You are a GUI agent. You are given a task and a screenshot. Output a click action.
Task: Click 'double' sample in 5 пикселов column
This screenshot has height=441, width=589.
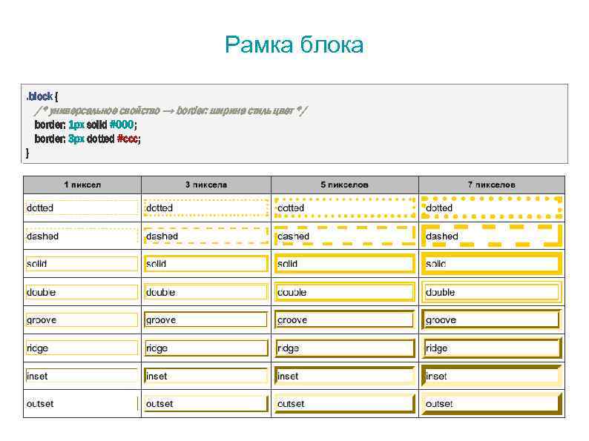[345, 292]
